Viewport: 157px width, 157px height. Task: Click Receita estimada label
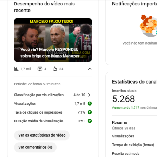point(126,154)
